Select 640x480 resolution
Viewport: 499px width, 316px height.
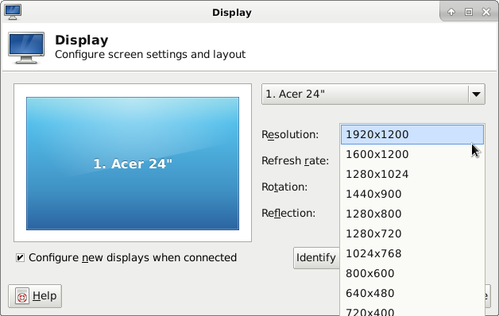click(412, 294)
